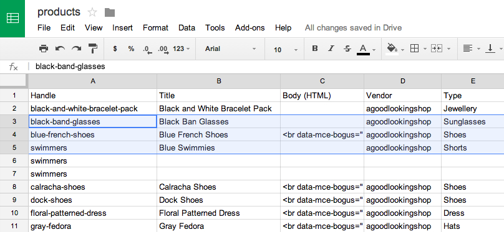Print the spreadsheet
Viewport: 504px width, 232px height.
click(44, 49)
